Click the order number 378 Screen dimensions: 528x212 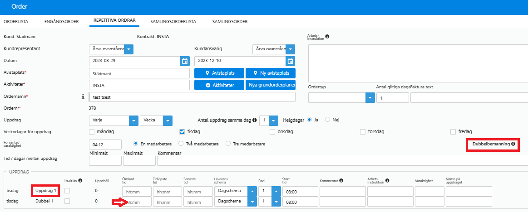[x=92, y=108]
